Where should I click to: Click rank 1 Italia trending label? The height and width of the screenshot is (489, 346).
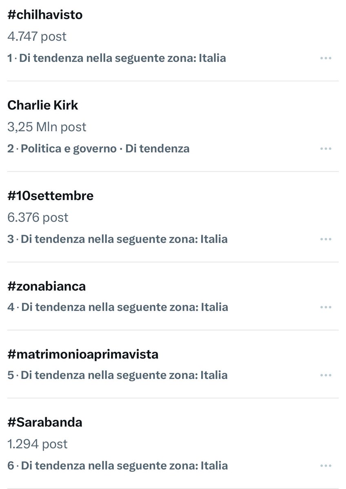[117, 58]
